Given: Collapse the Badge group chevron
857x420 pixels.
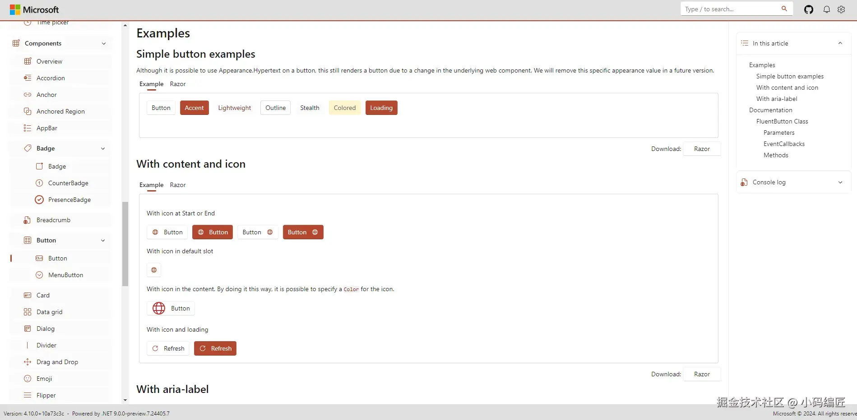Looking at the screenshot, I should pos(103,149).
